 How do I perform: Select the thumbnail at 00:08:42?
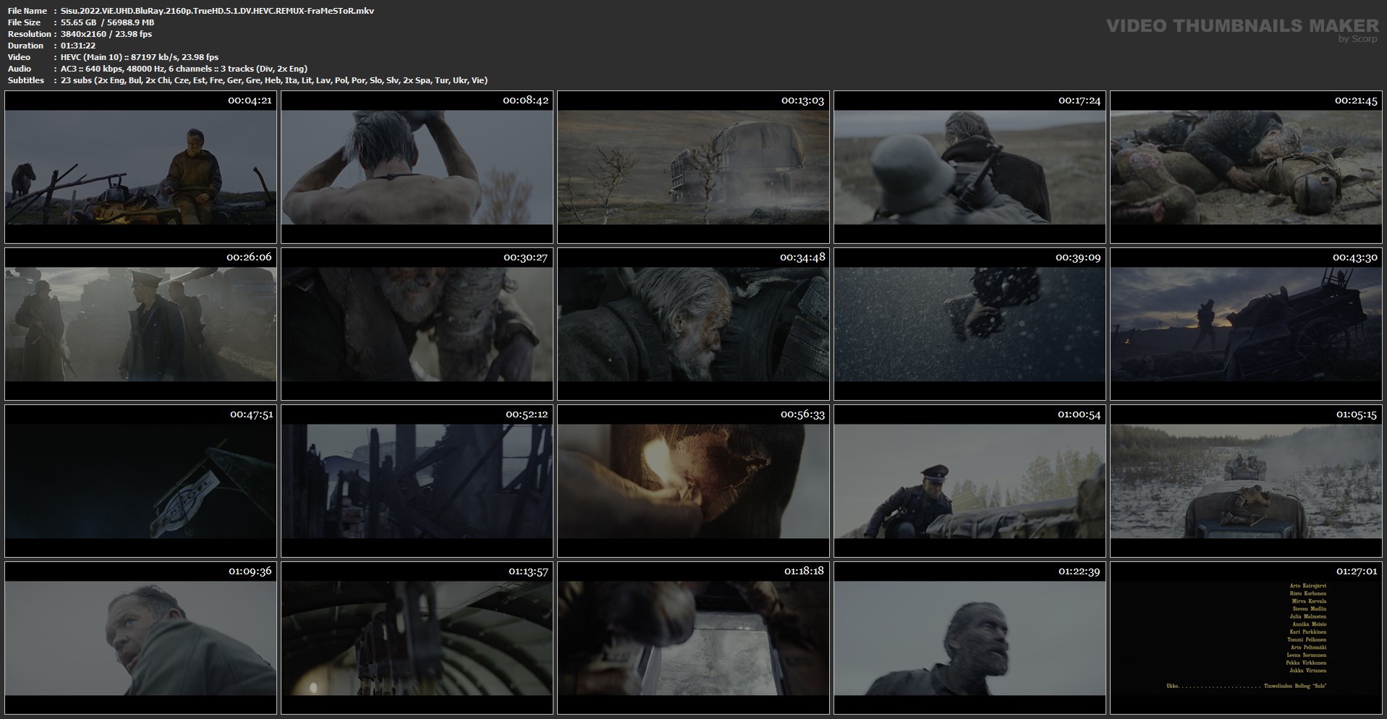point(417,167)
